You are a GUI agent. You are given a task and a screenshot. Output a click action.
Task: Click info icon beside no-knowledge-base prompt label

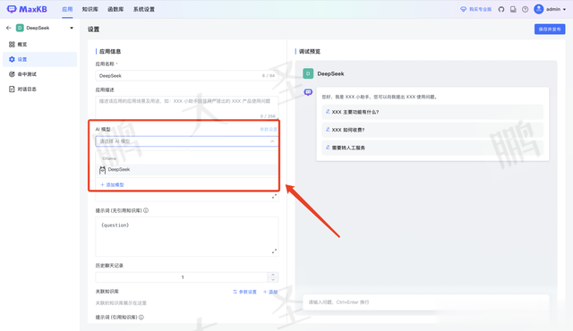(146, 210)
